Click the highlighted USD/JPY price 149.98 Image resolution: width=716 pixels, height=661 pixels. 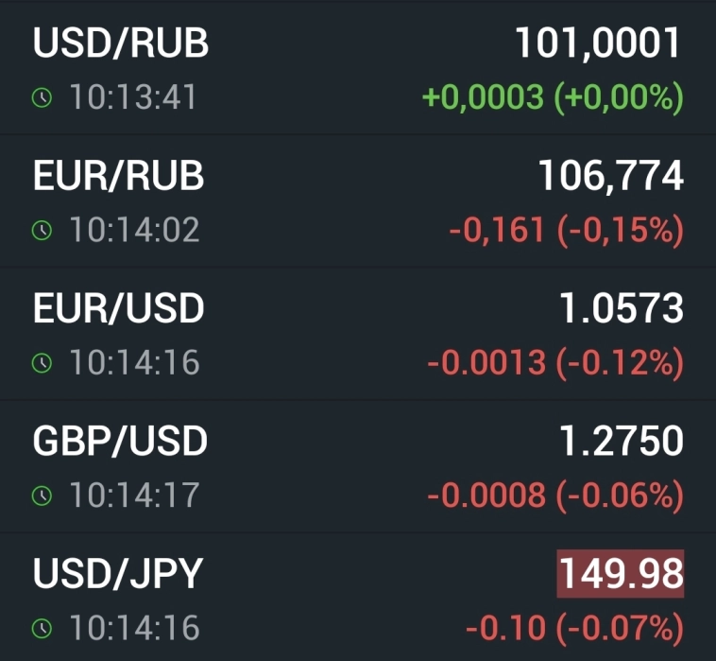621,573
